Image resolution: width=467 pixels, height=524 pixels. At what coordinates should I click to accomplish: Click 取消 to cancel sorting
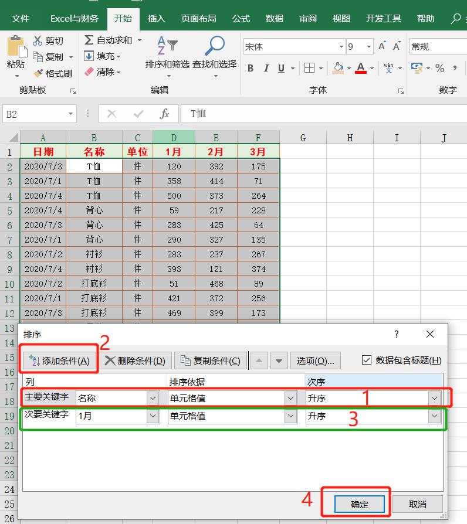pyautogui.click(x=418, y=504)
